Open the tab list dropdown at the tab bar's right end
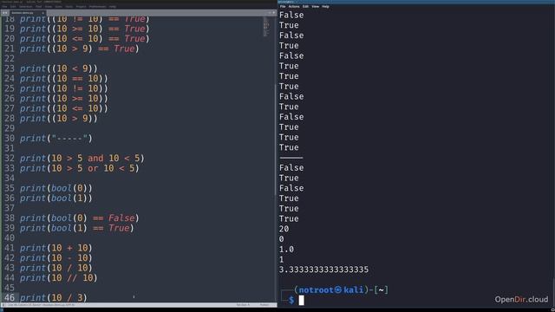The height and width of the screenshot is (312, 555). pos(274,12)
